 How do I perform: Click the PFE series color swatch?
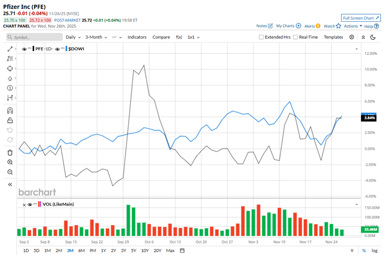click(x=33, y=49)
